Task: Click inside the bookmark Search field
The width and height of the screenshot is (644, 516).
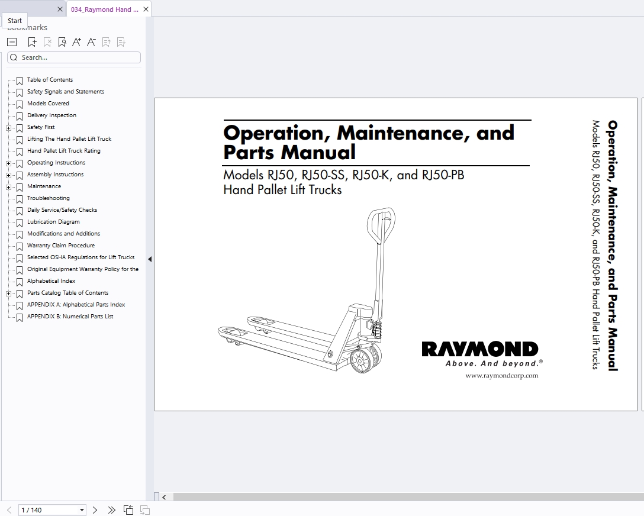Action: pyautogui.click(x=73, y=57)
